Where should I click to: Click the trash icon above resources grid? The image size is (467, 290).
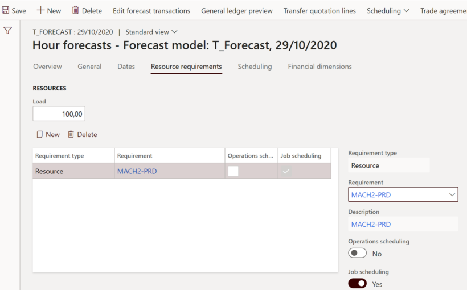tap(71, 135)
